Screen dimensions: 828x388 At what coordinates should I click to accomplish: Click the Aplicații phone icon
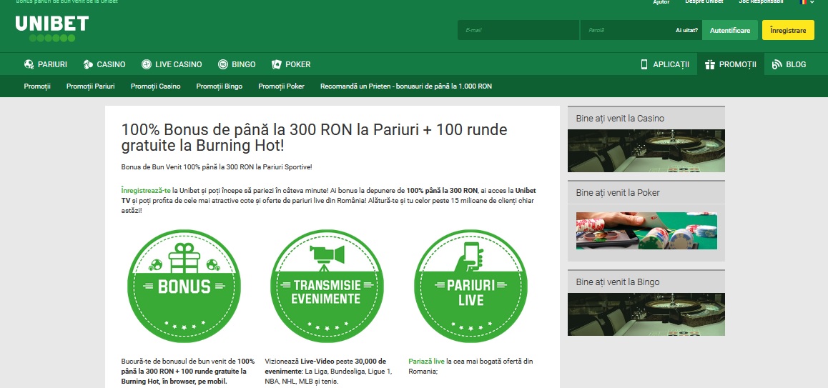point(644,64)
